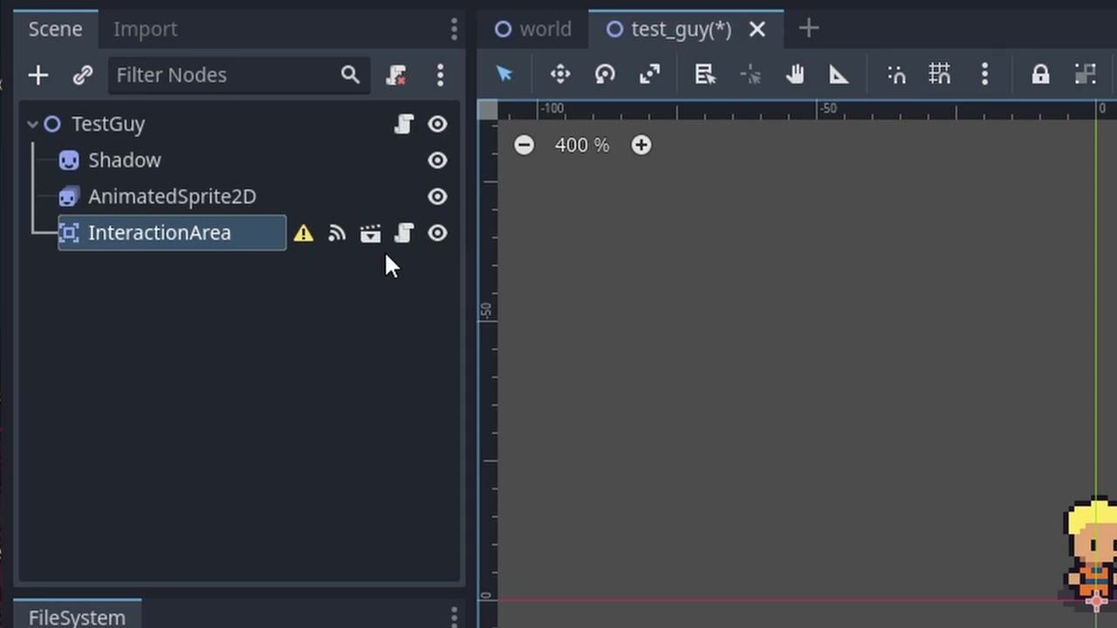Switch to the Scene dock tab
1117x628 pixels.
point(55,29)
